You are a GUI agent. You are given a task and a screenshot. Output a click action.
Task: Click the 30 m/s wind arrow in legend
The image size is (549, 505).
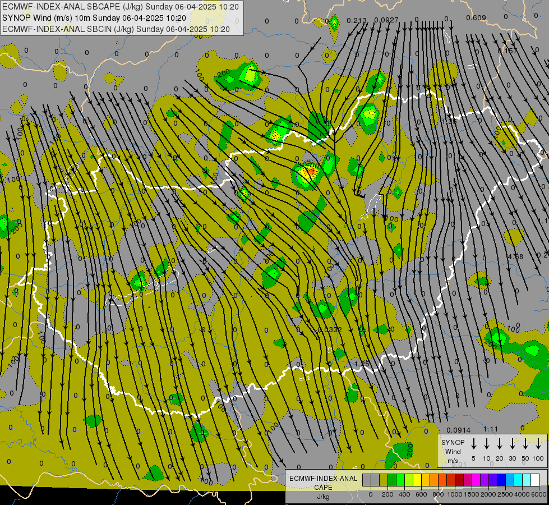(512, 444)
